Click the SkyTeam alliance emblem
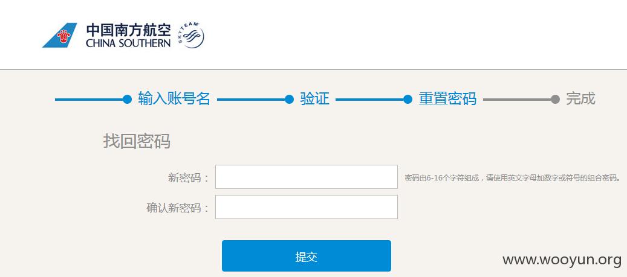The image size is (627, 277). pyautogui.click(x=190, y=36)
